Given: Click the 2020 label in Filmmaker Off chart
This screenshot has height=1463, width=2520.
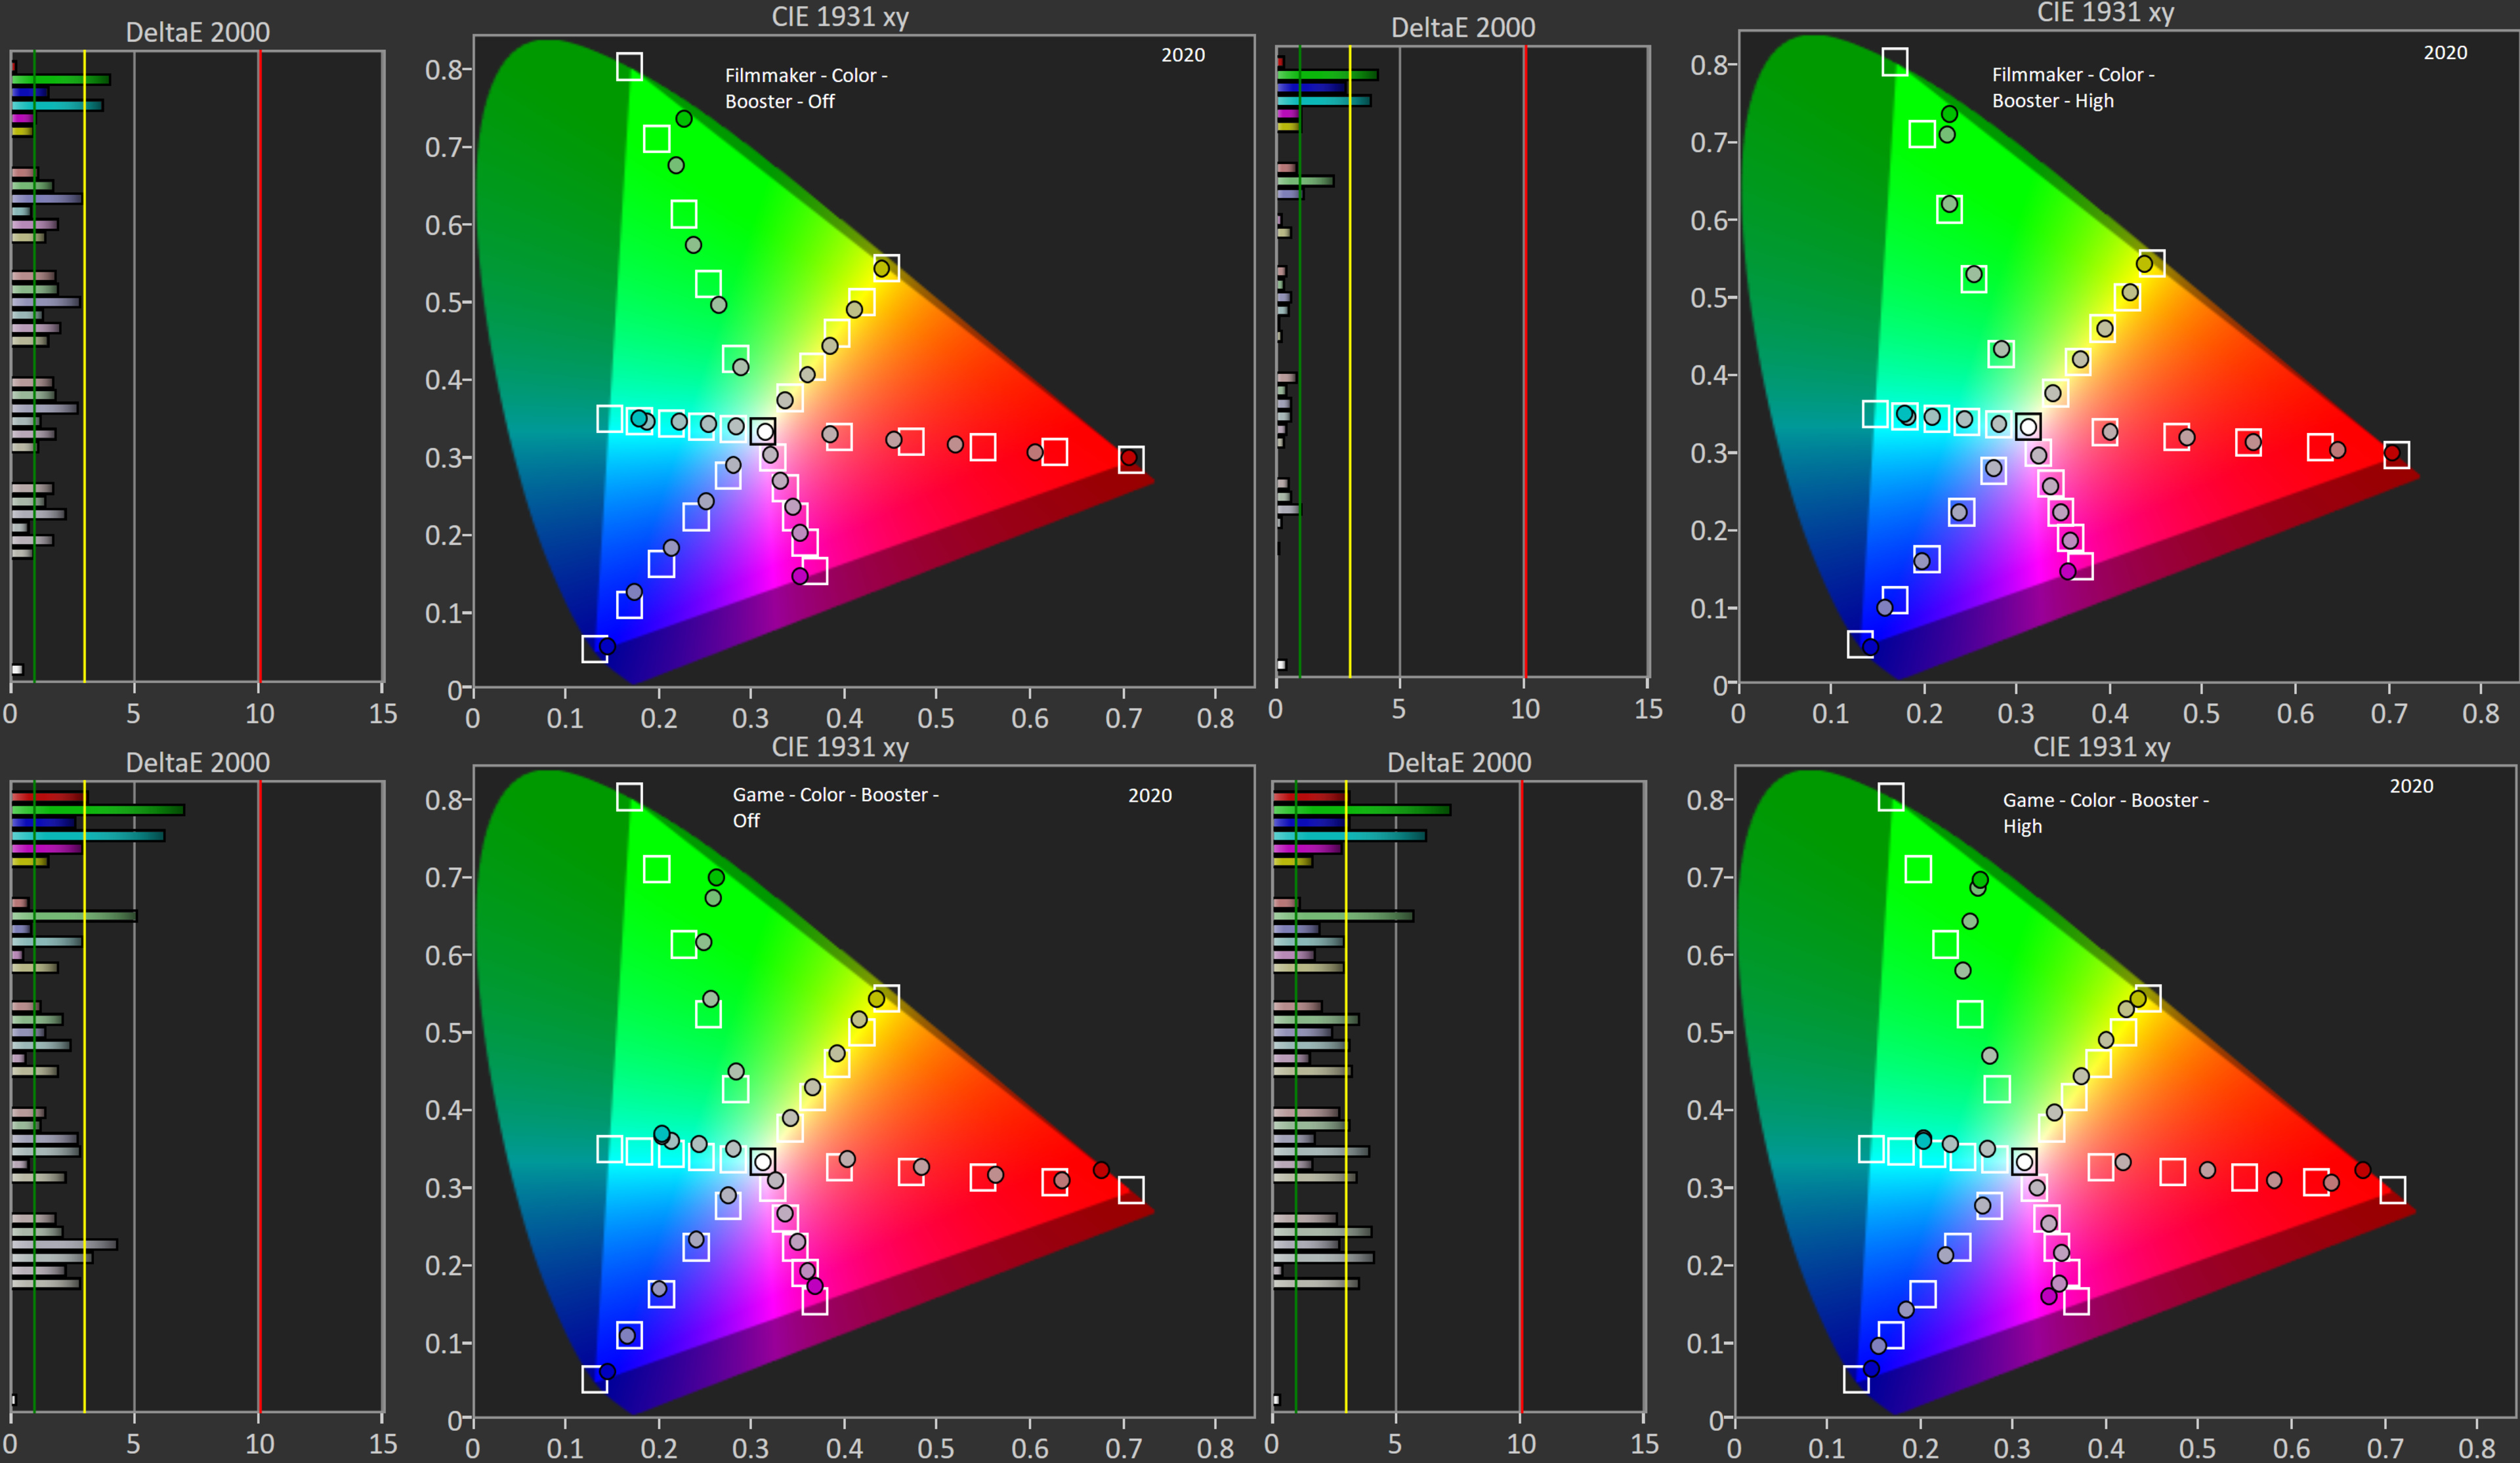Looking at the screenshot, I should pos(1182,55).
